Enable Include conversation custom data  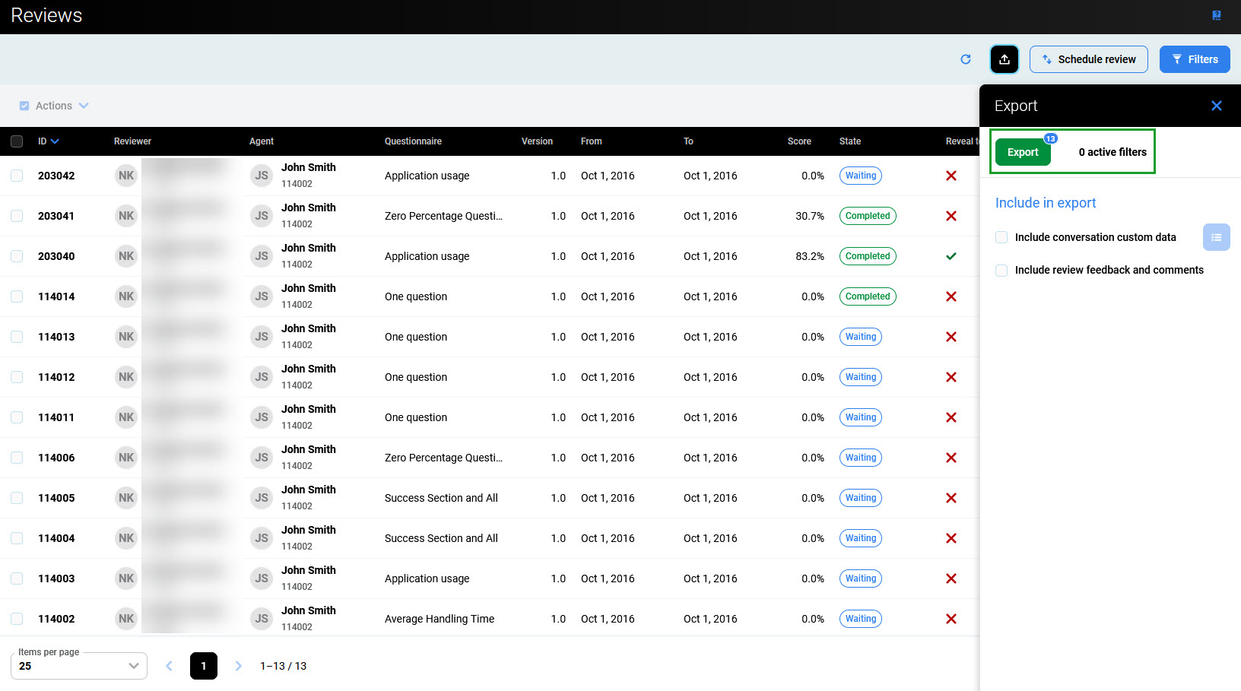click(x=1001, y=237)
